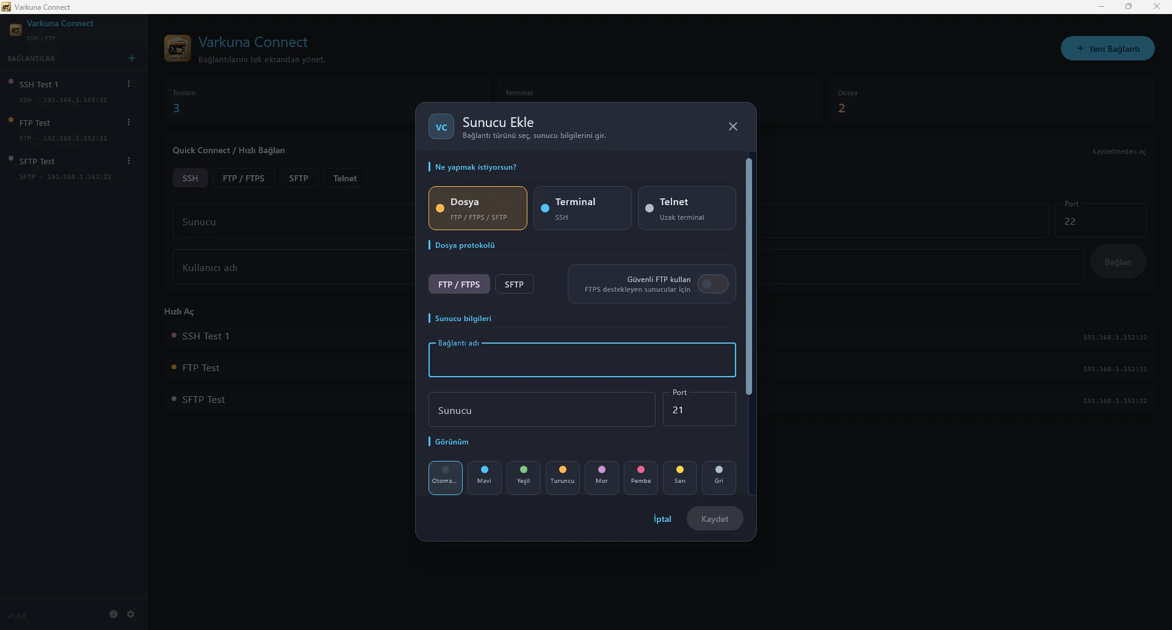Switch Quick Connect to FTP / FTPS tab
The width and height of the screenshot is (1172, 630).
coord(244,178)
